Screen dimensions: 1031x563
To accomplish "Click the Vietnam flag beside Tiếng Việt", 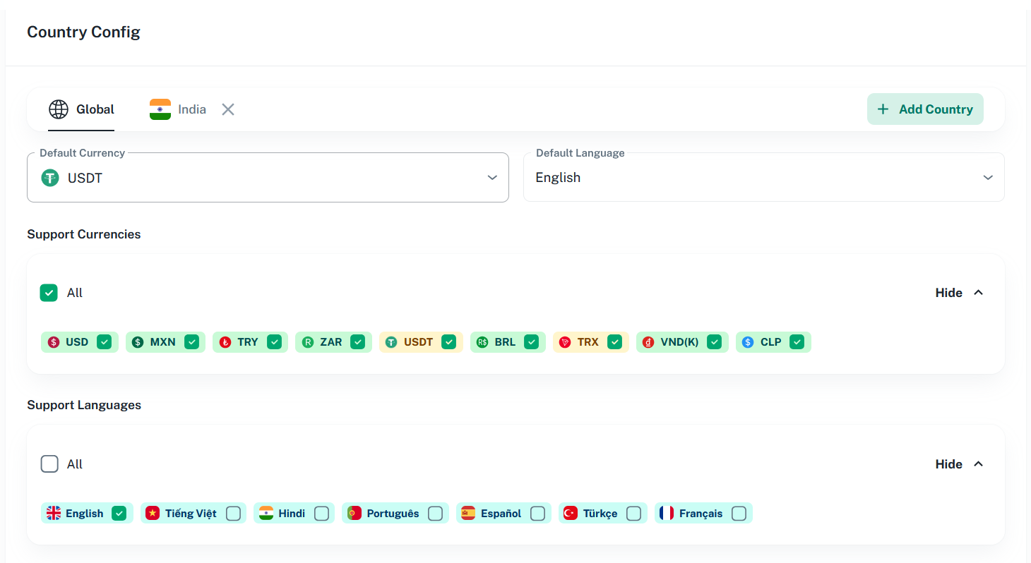I will tap(153, 514).
